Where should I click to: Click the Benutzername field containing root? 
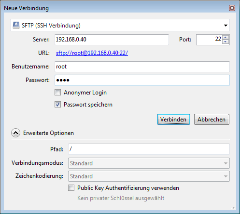tap(142, 67)
